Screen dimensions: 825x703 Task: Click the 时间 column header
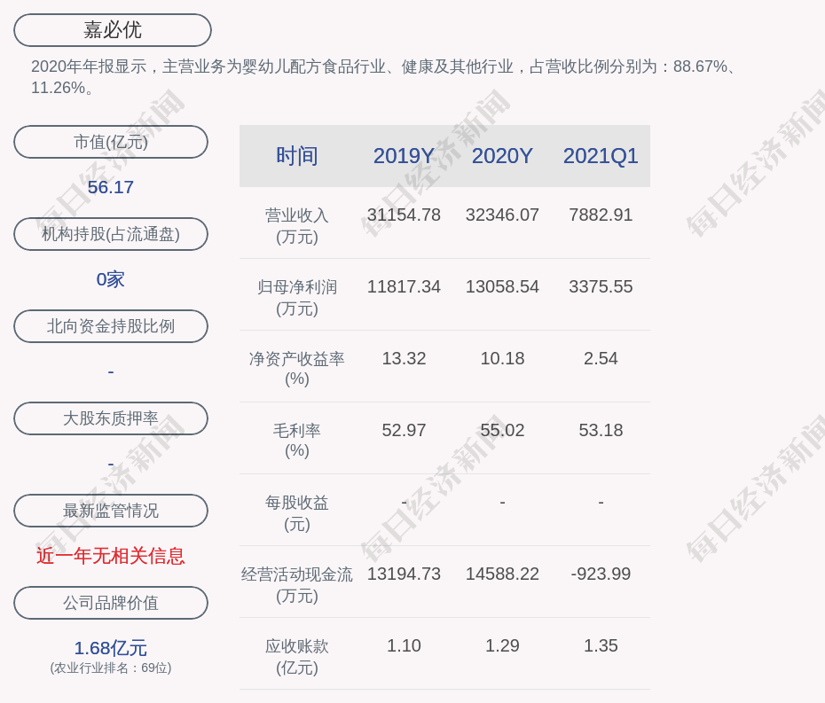(x=297, y=156)
